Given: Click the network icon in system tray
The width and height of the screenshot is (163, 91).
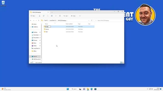Looking at the screenshot, I should pyautogui.click(x=150, y=89).
